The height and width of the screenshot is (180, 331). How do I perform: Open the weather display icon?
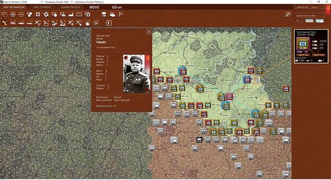pos(112,14)
